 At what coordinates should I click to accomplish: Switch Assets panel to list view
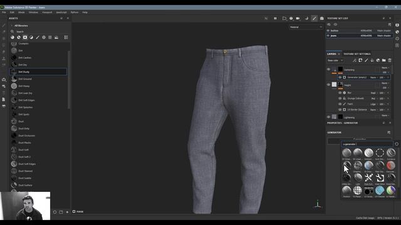(66, 37)
